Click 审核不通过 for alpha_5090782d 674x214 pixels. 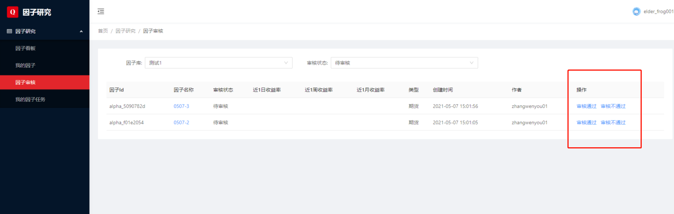click(x=613, y=106)
